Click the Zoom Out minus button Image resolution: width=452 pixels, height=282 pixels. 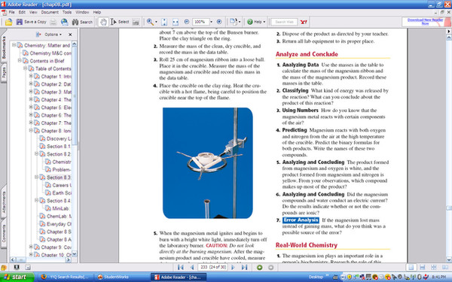pos(187,22)
